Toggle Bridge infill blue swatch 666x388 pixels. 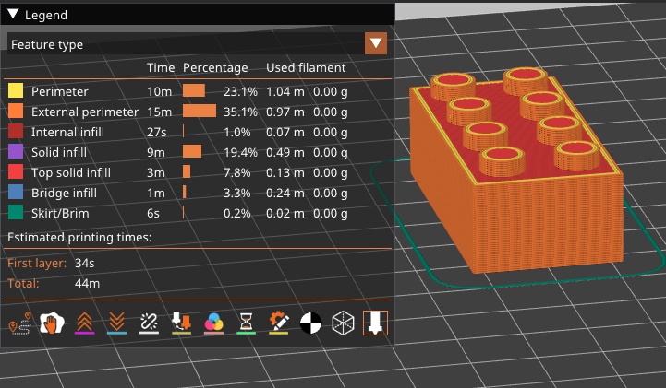tap(16, 193)
